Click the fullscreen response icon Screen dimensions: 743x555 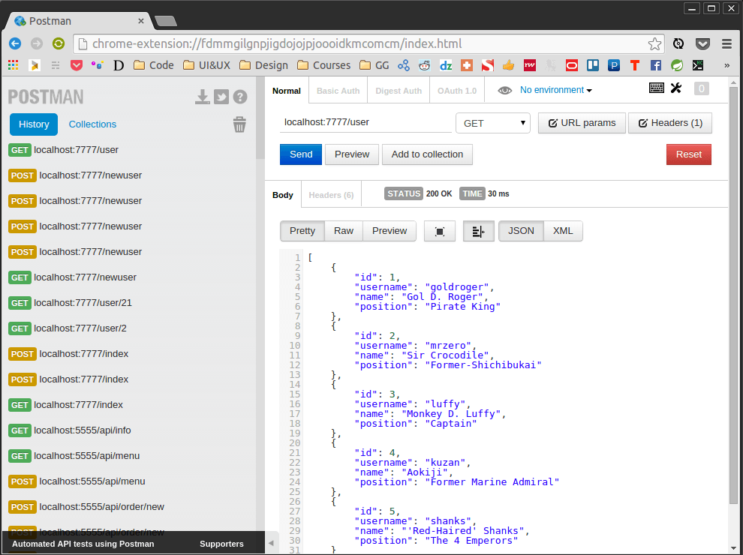[440, 231]
